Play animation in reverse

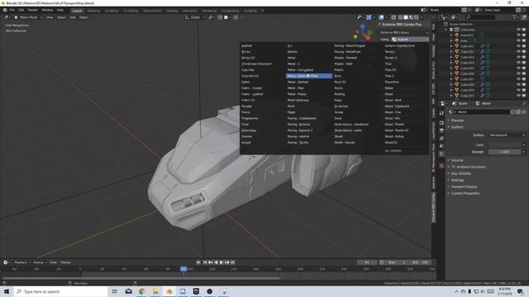pos(216,262)
